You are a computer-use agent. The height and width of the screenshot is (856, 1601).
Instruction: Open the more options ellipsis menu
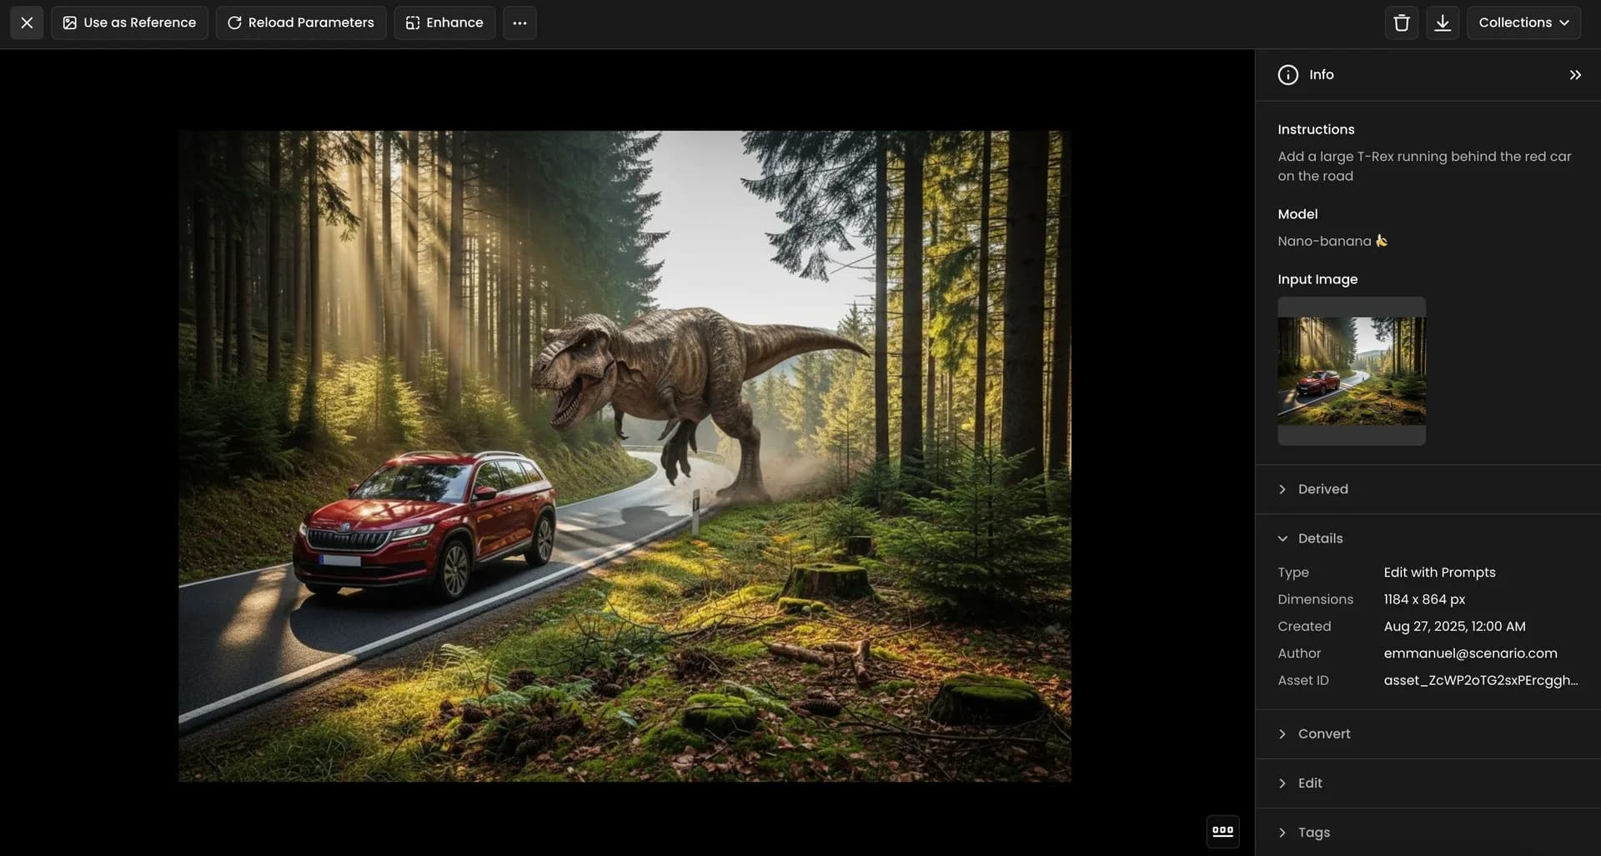(x=519, y=23)
